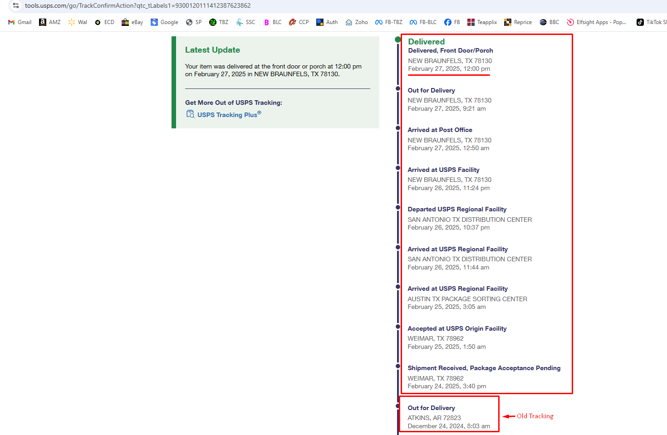This screenshot has height=435, width=667.
Task: Open the AMZ Amazon bookmark
Action: (50, 22)
